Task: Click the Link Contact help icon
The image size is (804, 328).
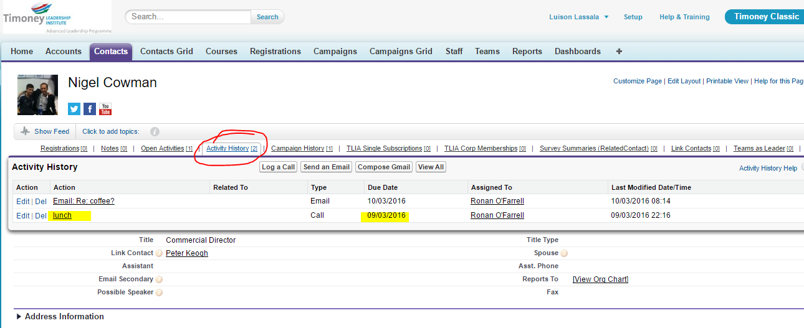Action: point(160,253)
